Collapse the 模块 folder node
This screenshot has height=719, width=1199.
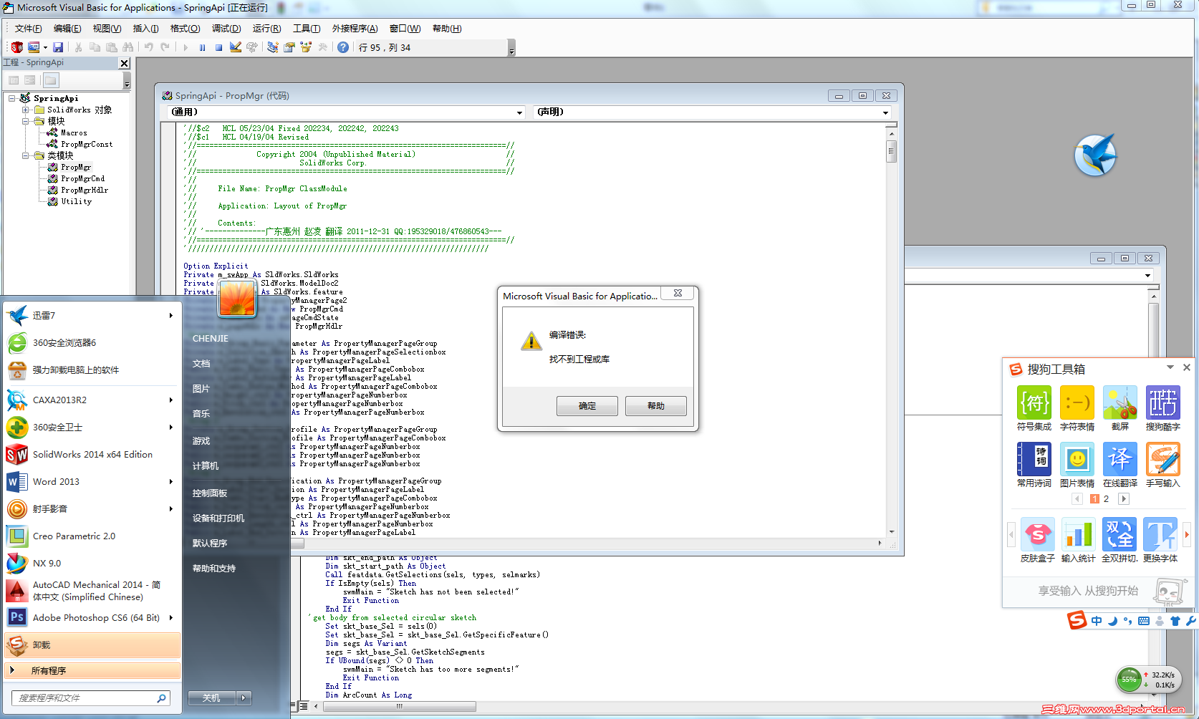coord(25,121)
